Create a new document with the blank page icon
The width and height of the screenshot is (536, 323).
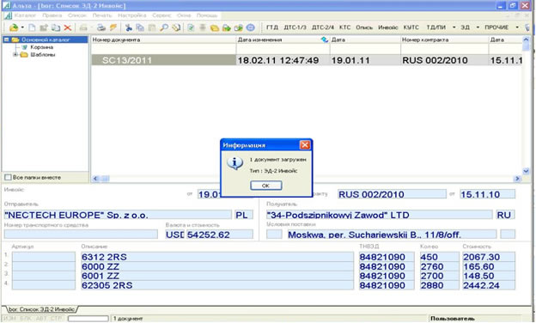click(32, 27)
